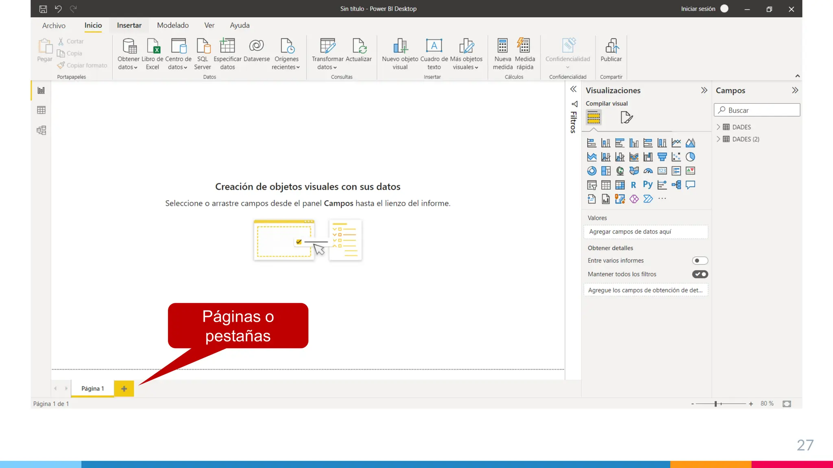
Task: Click Iniciar sesión to sign in
Action: 698,9
